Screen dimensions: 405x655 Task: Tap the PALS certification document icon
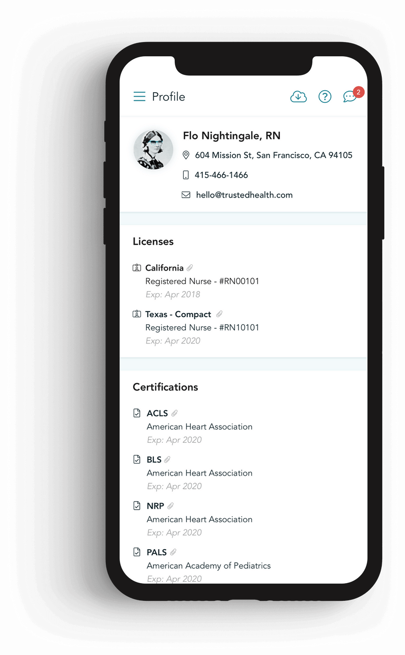pos(137,552)
